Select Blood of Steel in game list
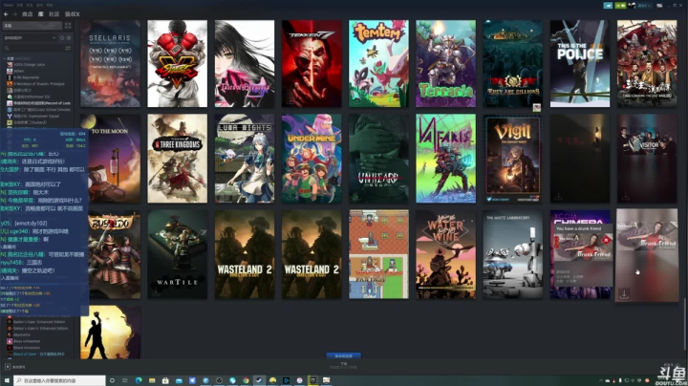 pos(37,354)
